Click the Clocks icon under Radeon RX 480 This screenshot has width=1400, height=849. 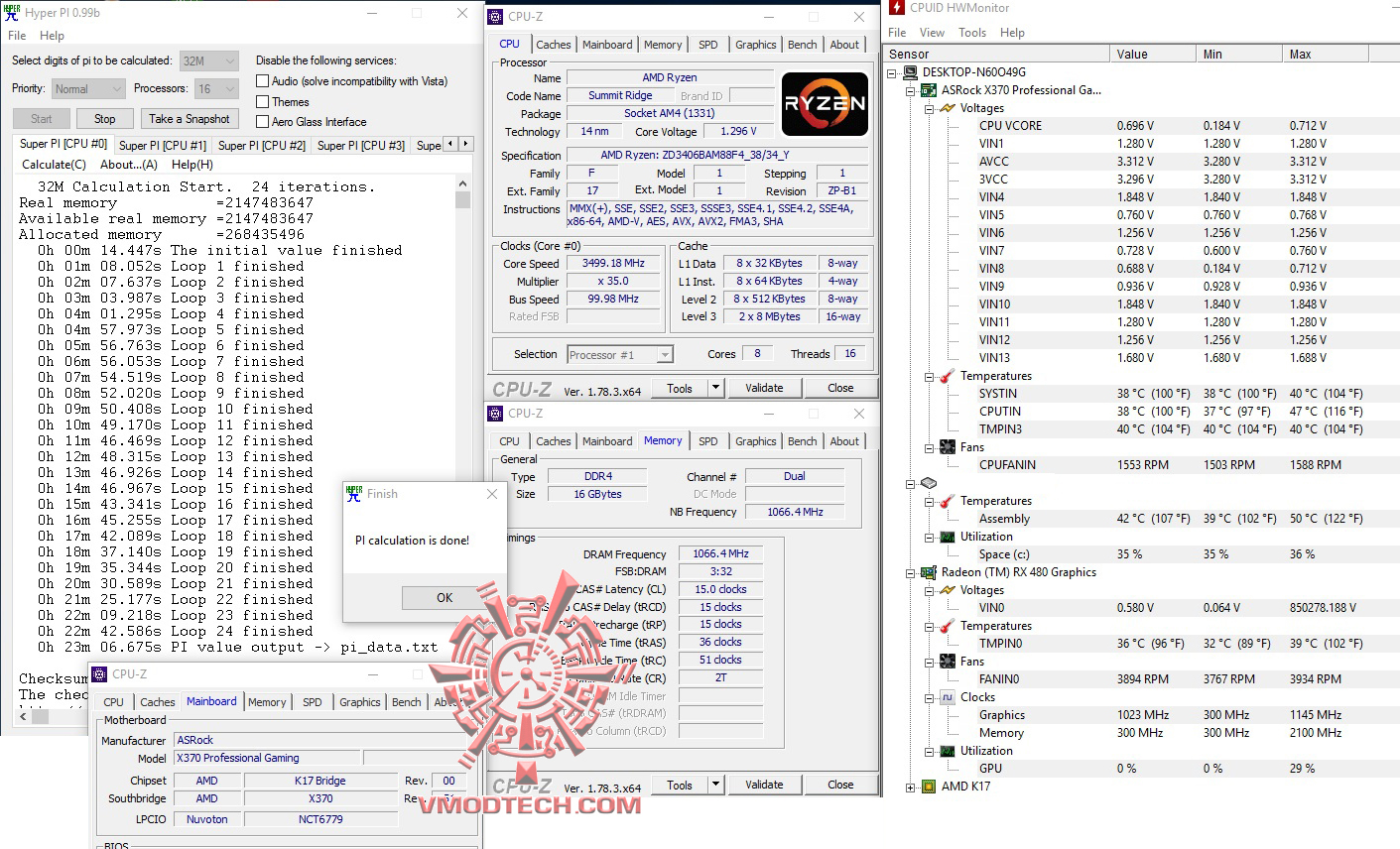(950, 697)
